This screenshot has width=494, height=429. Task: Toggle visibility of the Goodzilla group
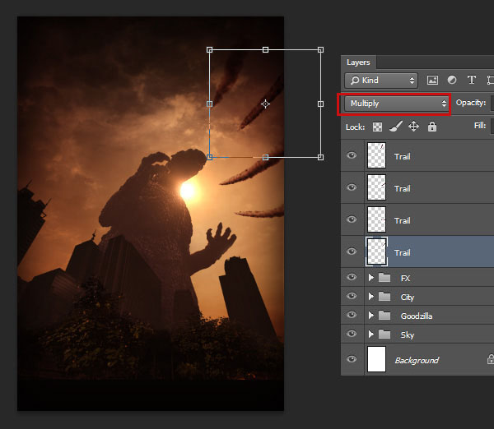(352, 315)
